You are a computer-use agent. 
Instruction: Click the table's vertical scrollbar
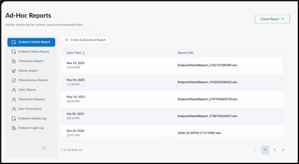pyautogui.click(x=285, y=71)
